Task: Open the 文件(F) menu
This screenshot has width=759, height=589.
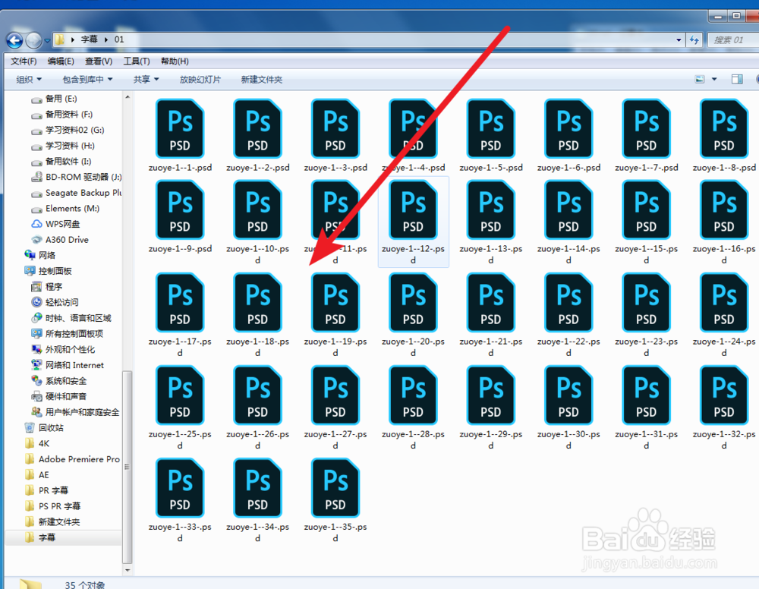Action: (x=24, y=61)
